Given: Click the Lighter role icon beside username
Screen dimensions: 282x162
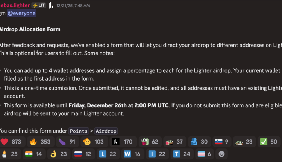Looking at the screenshot, I should point(52,5).
